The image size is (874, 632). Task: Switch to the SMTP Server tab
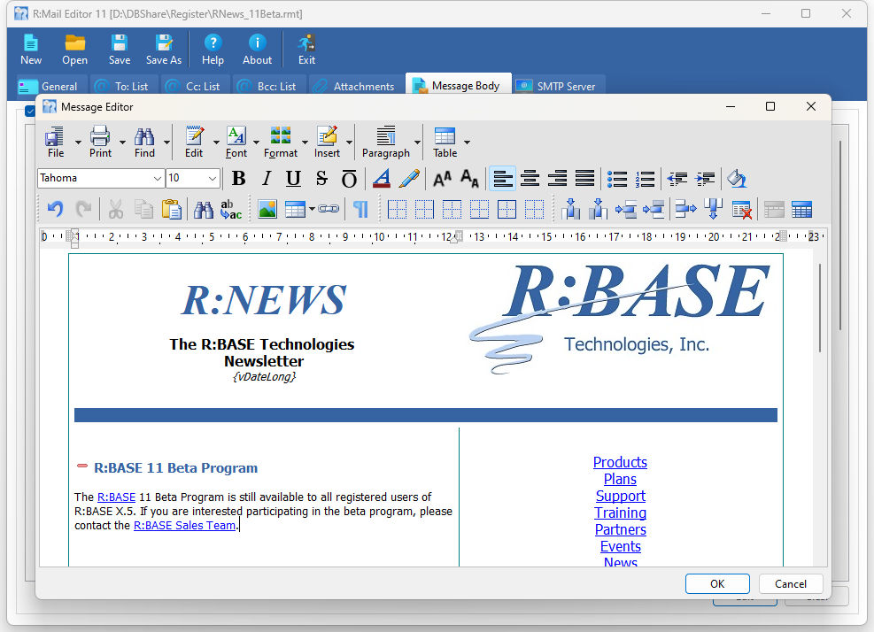click(x=559, y=87)
